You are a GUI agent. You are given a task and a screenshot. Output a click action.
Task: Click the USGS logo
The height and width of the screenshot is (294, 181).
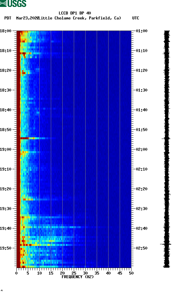(x=13, y=3)
